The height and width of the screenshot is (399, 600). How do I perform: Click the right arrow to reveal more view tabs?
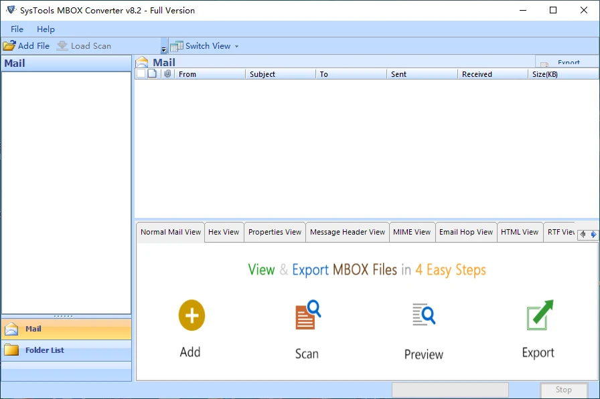tap(593, 234)
